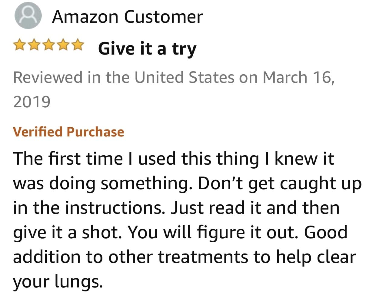Open the reviewer's gray profile avatar
This screenshot has width=376, height=292.
[28, 16]
